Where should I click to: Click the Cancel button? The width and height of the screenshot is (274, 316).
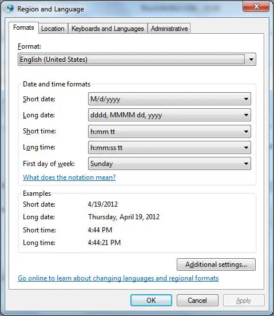[x=197, y=301]
